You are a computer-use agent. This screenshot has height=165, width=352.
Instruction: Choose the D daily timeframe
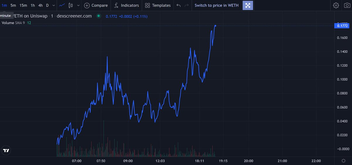47,5
